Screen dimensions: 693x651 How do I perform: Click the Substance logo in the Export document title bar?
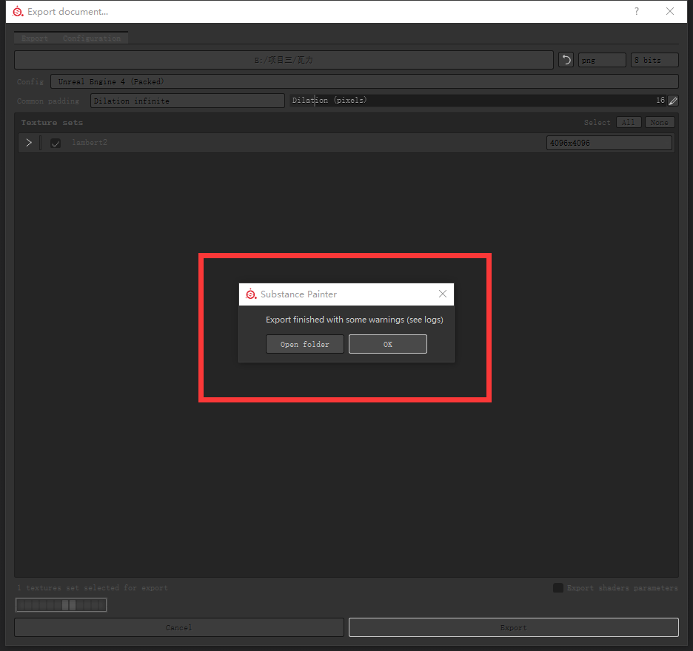click(18, 12)
